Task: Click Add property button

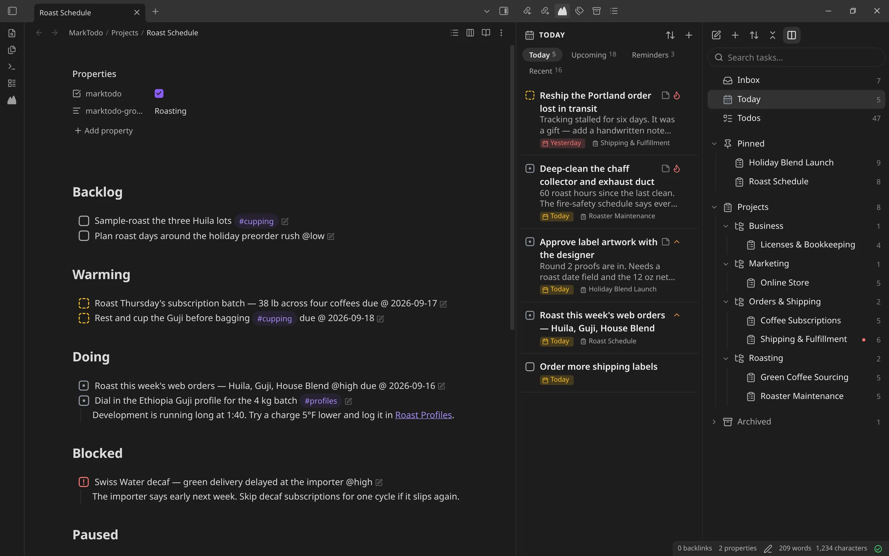Action: click(104, 131)
